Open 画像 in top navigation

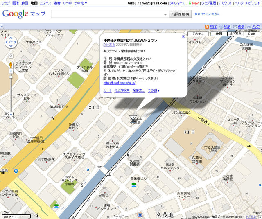coord(16,3)
